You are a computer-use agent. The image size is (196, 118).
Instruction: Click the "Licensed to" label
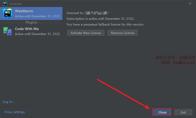(75, 13)
